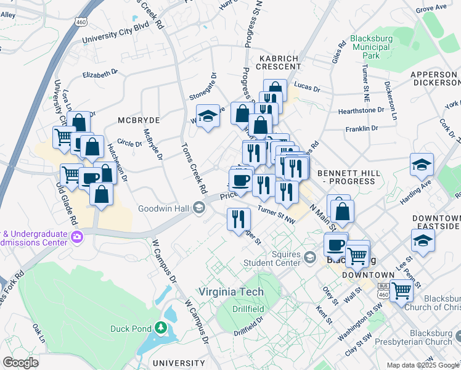Open the coffee cup marker near Downtown Blacksburg

coord(336,247)
